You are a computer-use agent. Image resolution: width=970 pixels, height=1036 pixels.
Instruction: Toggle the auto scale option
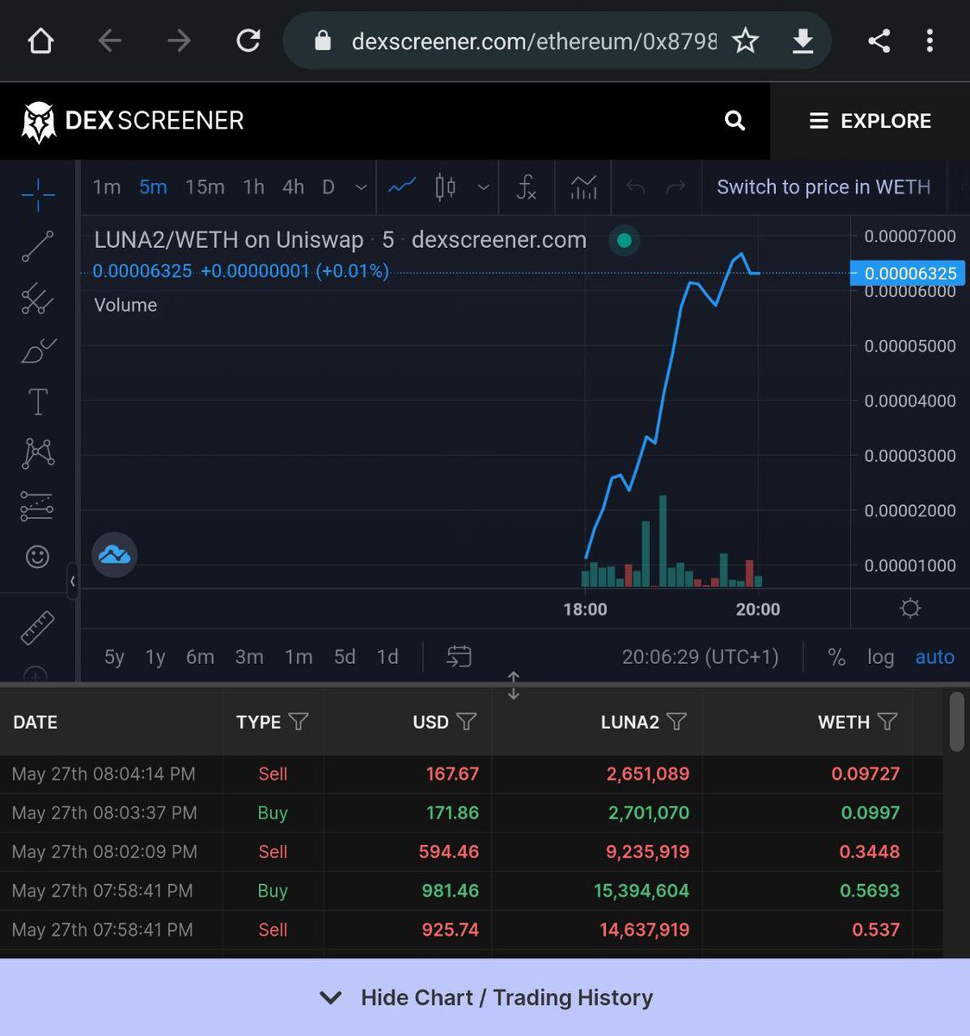pyautogui.click(x=935, y=657)
